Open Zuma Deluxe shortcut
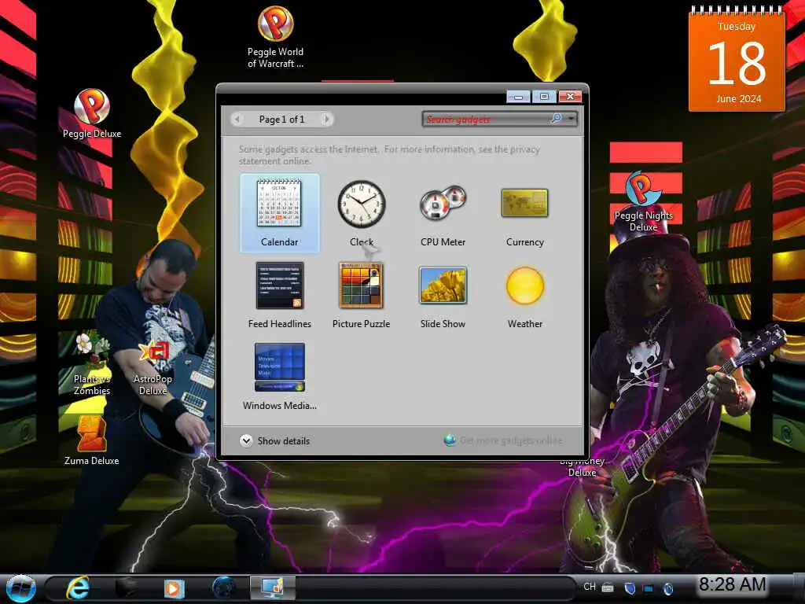 pos(91,440)
